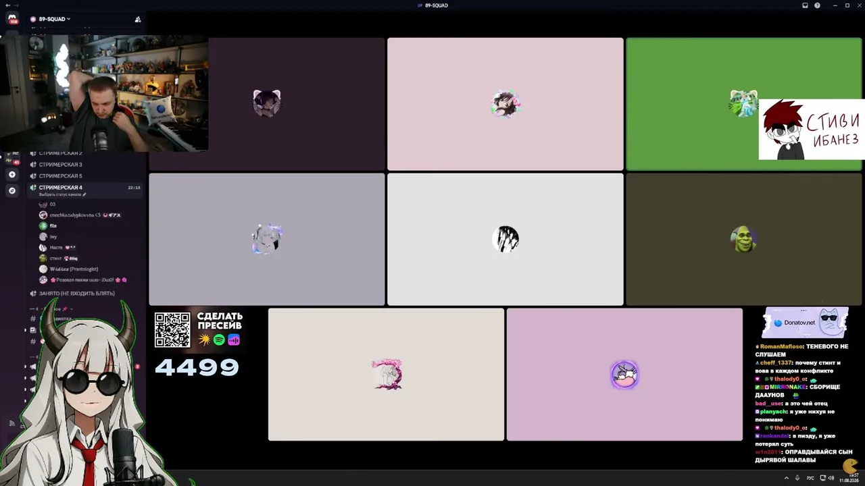The image size is (865, 486).
Task: Click the back arrow in Discord title bar
Action: pos(7,5)
